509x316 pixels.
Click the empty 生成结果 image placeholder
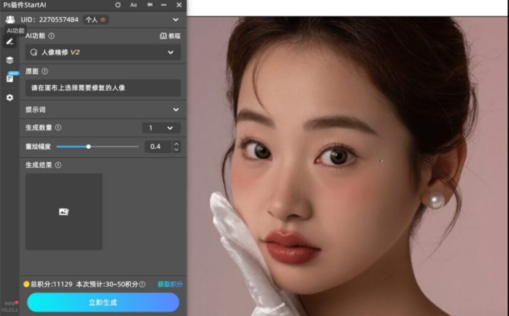pos(63,211)
